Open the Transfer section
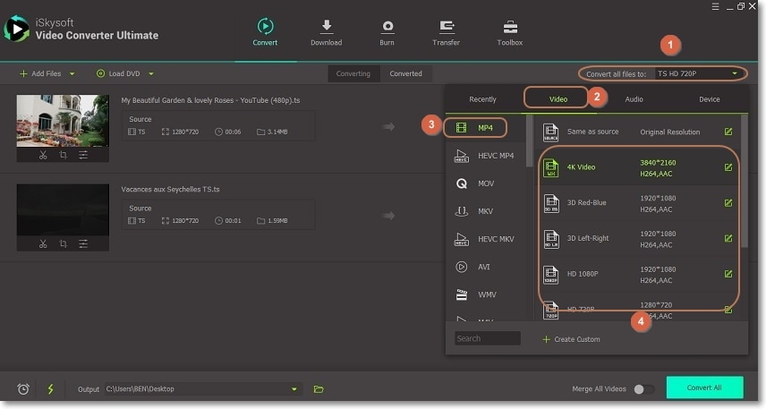Screen dimensions: 766x409 point(446,32)
